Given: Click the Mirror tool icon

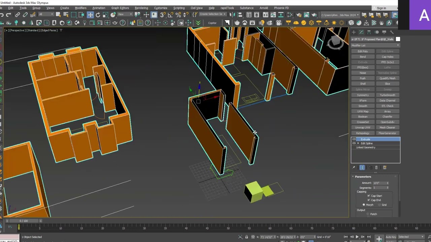Looking at the screenshot, I should tap(232, 15).
